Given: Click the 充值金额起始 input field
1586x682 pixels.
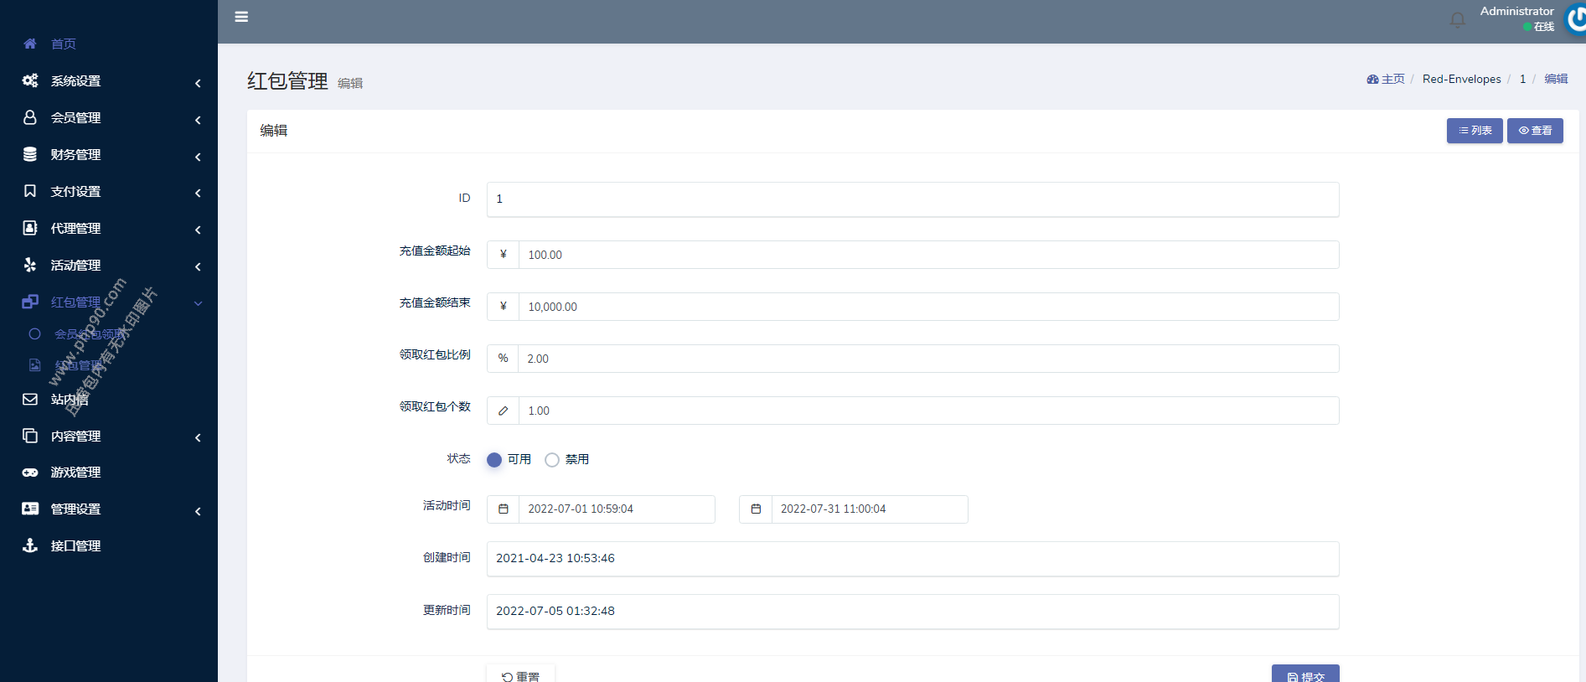Looking at the screenshot, I should (x=927, y=255).
